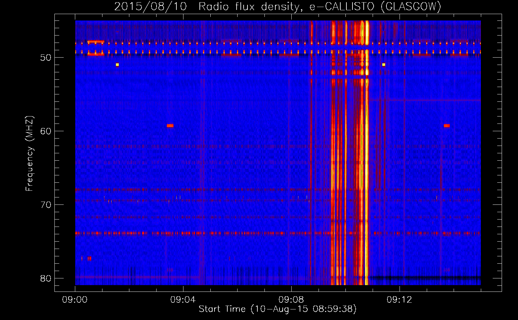Click the 60 frequency tick label

tap(46, 131)
